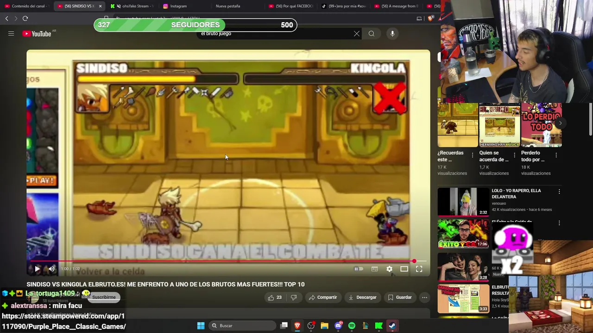Enter fullscreen mode for the video
The height and width of the screenshot is (333, 593).
(419, 269)
